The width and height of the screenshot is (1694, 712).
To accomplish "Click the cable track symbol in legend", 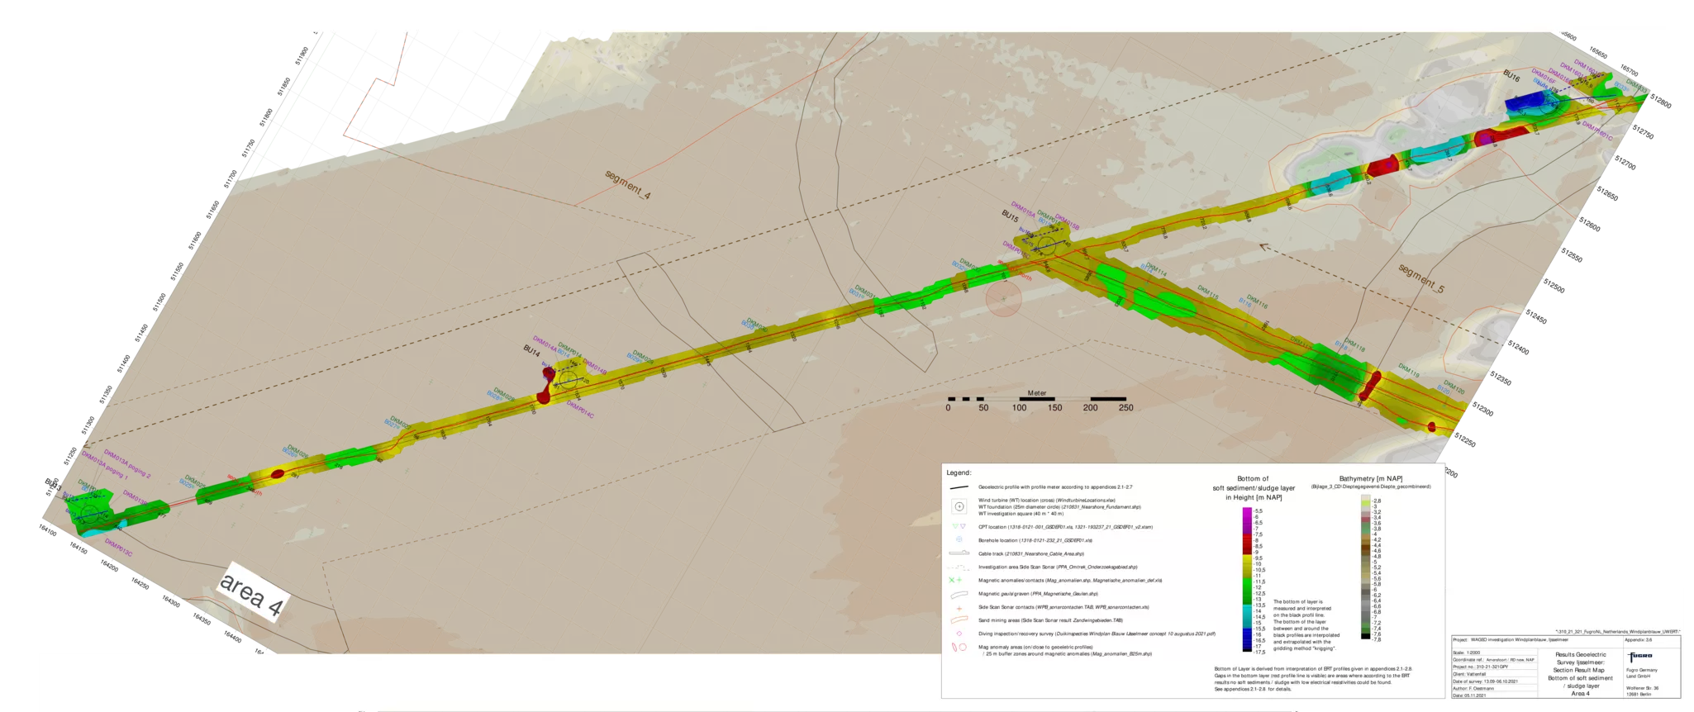I will pyautogui.click(x=959, y=553).
